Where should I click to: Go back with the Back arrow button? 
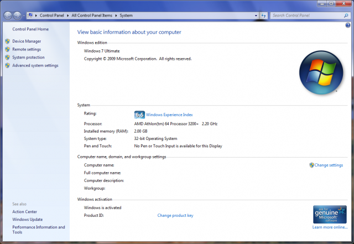click(8, 15)
